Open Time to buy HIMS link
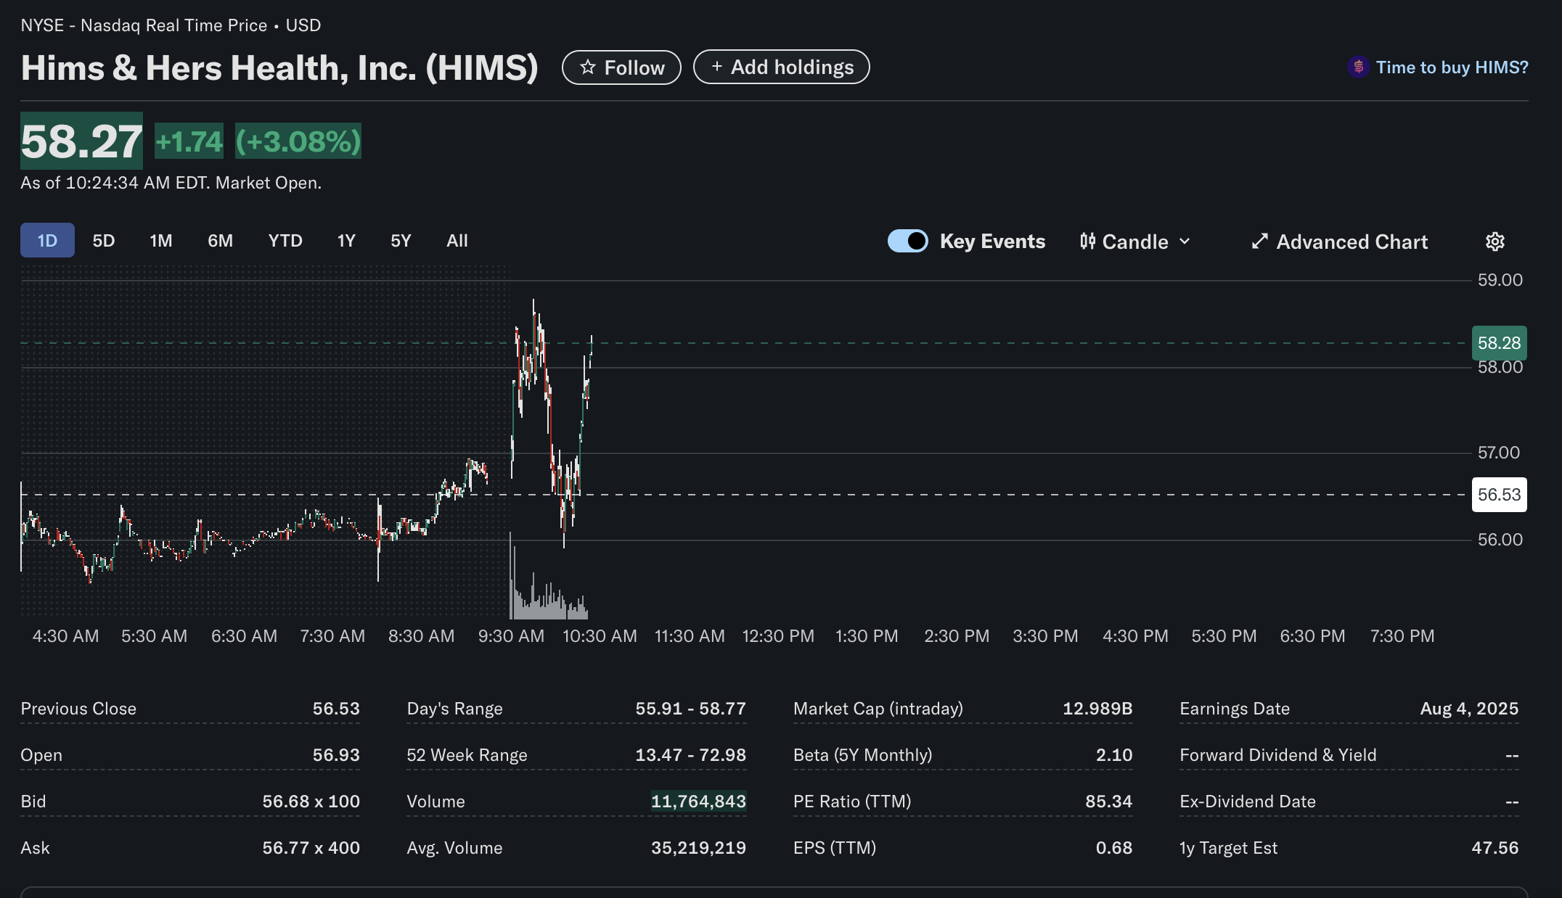1562x898 pixels. pos(1452,67)
